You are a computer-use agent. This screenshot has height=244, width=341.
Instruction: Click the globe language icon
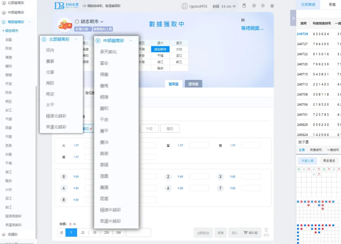(272, 6)
